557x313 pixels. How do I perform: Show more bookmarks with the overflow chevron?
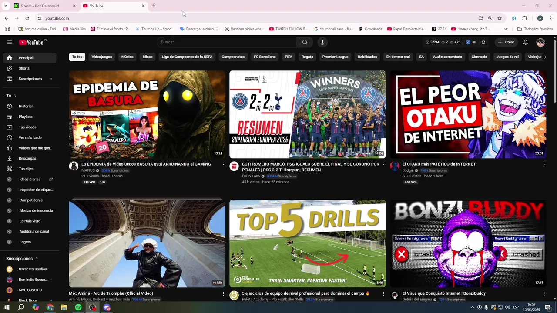click(505, 29)
